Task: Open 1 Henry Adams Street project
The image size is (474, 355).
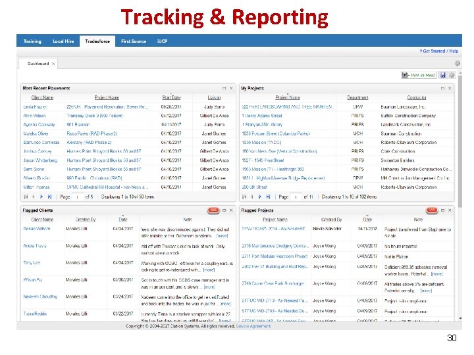Action: [x=262, y=116]
